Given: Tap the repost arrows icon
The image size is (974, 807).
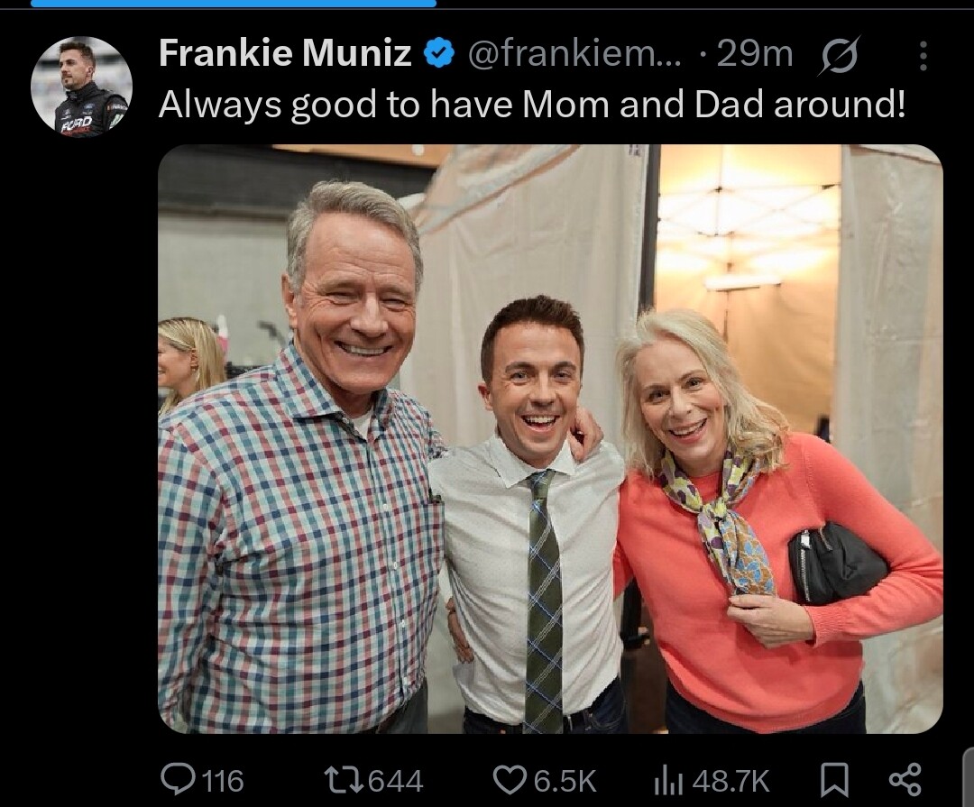Looking at the screenshot, I should pos(344,780).
